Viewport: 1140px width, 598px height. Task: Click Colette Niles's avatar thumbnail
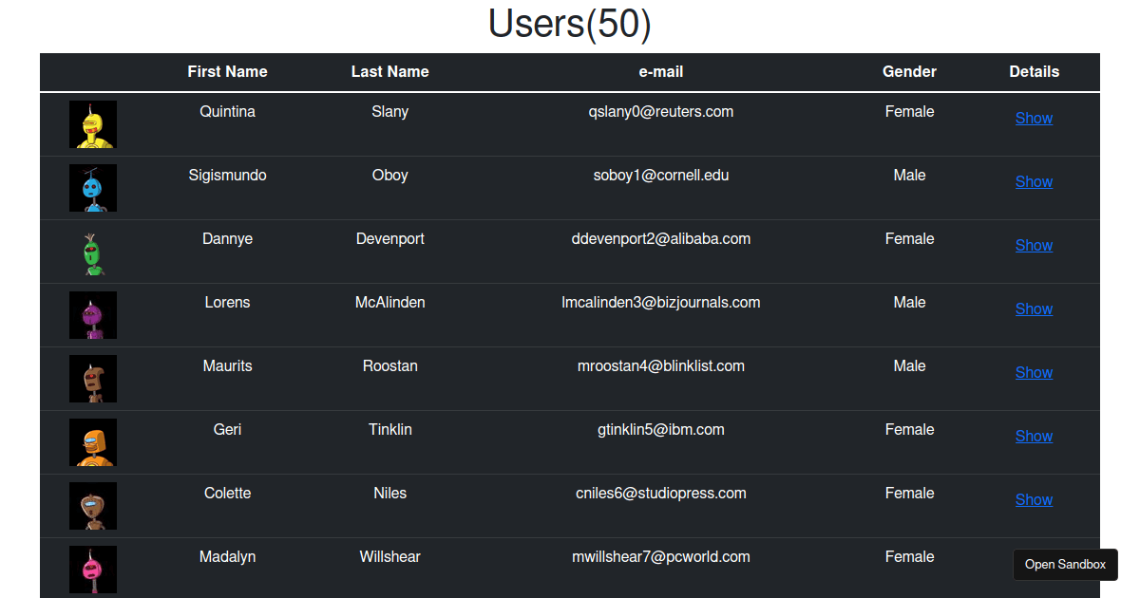[x=92, y=506]
